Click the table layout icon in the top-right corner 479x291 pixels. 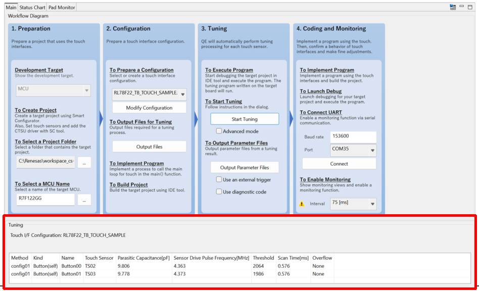(453, 7)
